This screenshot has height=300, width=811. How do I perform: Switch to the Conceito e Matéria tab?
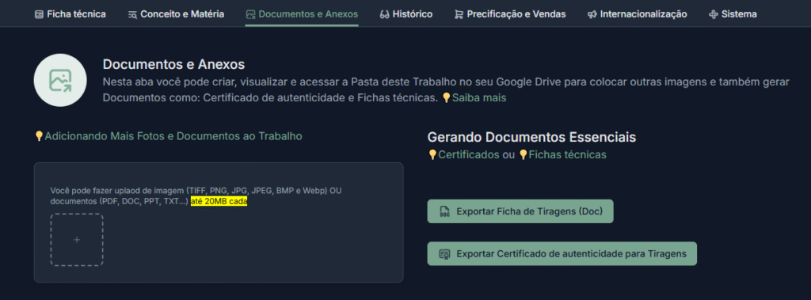(176, 14)
